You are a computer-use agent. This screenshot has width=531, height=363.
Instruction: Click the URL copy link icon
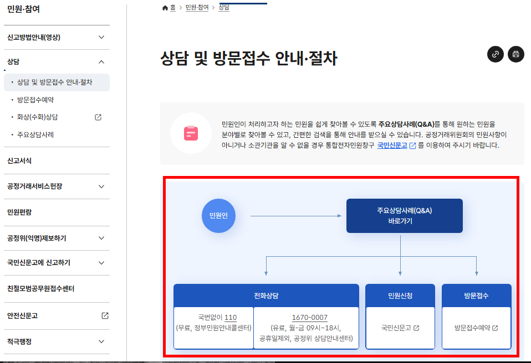coord(495,55)
